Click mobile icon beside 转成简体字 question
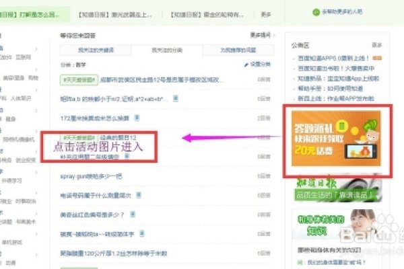Viewport: 404px width, 269px height. coord(141,233)
